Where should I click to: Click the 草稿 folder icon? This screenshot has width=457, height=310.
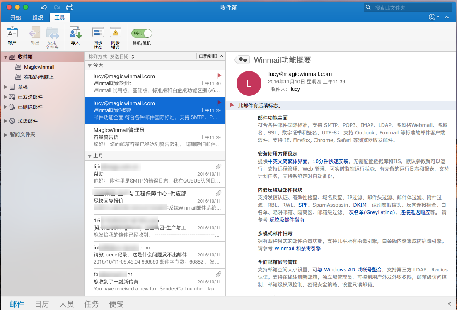pos(12,87)
